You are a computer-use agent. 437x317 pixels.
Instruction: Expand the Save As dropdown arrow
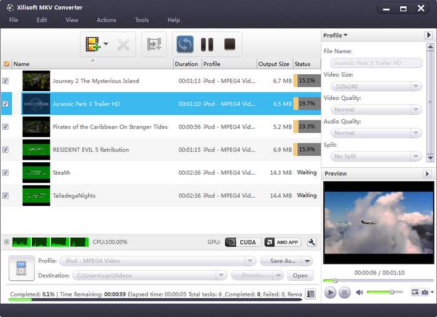307,261
